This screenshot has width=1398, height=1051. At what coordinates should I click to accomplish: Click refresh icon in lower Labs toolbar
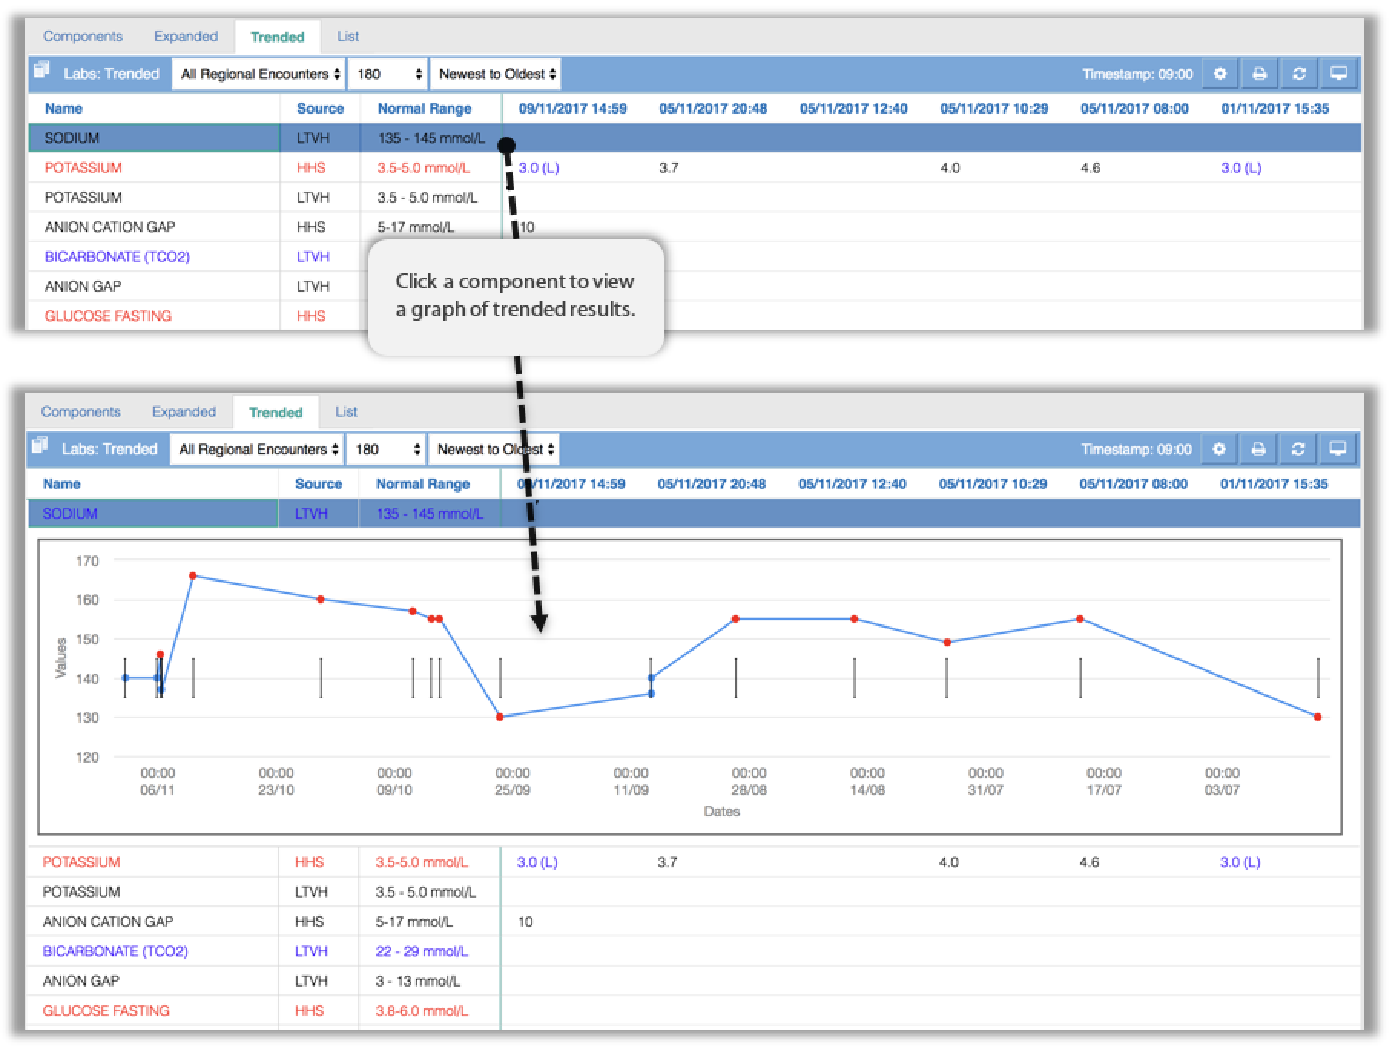(x=1297, y=450)
